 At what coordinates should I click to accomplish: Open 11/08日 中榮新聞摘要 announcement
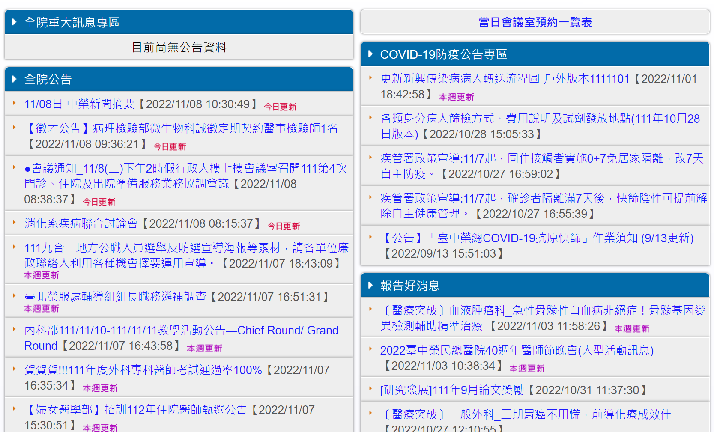click(80, 104)
